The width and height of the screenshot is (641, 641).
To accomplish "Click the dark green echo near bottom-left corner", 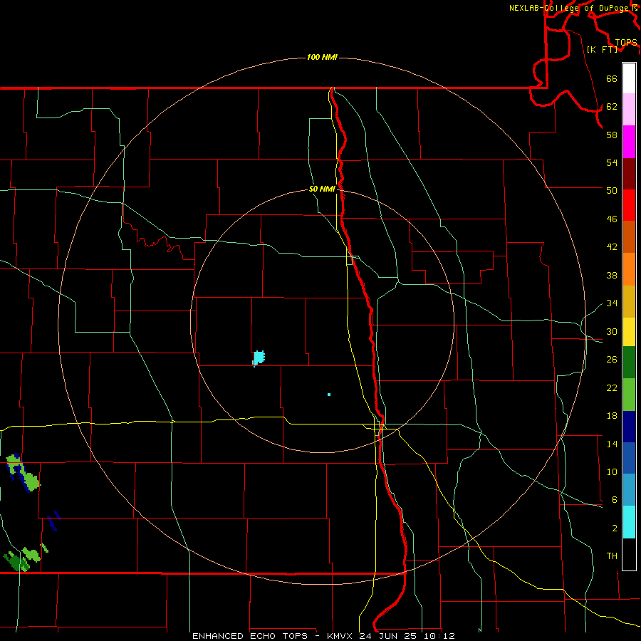I will point(17,562).
